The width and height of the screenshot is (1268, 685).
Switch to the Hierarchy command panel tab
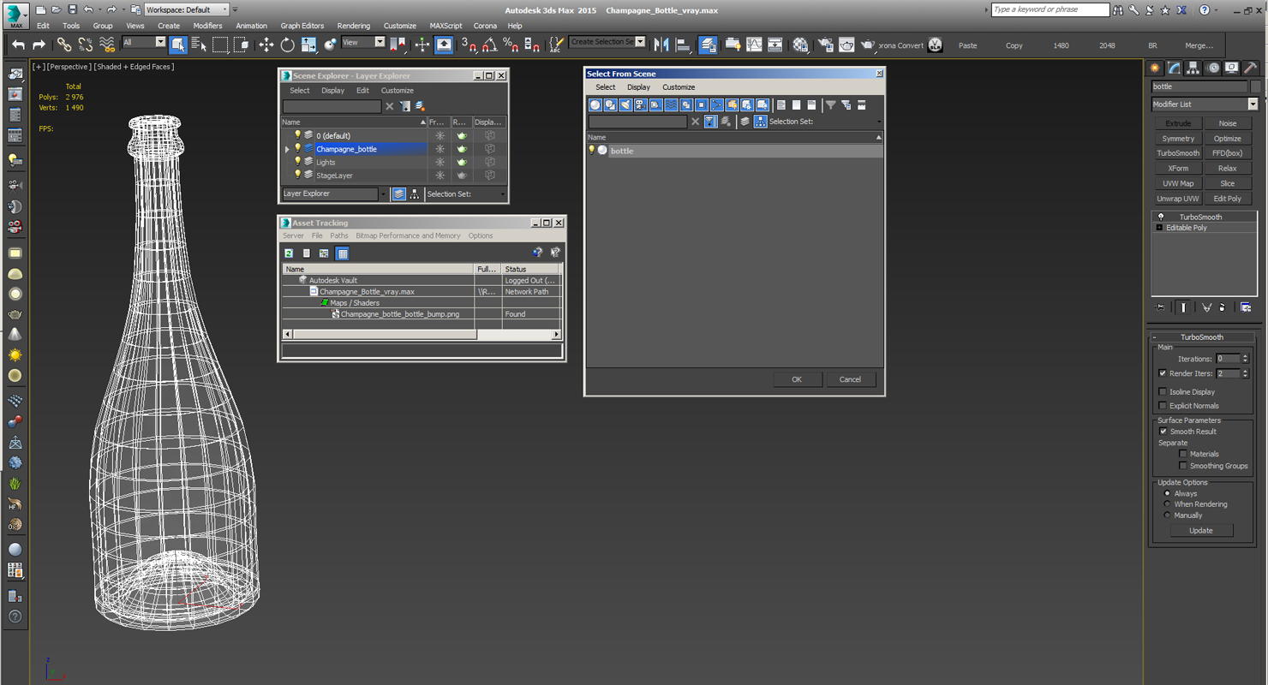tap(1193, 68)
